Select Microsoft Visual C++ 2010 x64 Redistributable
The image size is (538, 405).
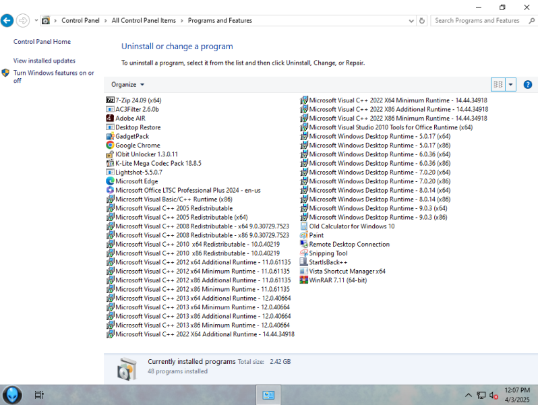coord(193,244)
